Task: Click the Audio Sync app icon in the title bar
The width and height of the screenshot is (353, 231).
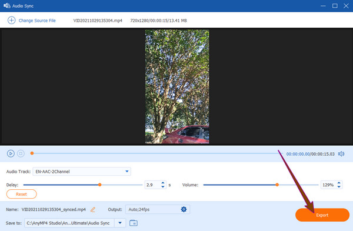Action: click(x=6, y=6)
